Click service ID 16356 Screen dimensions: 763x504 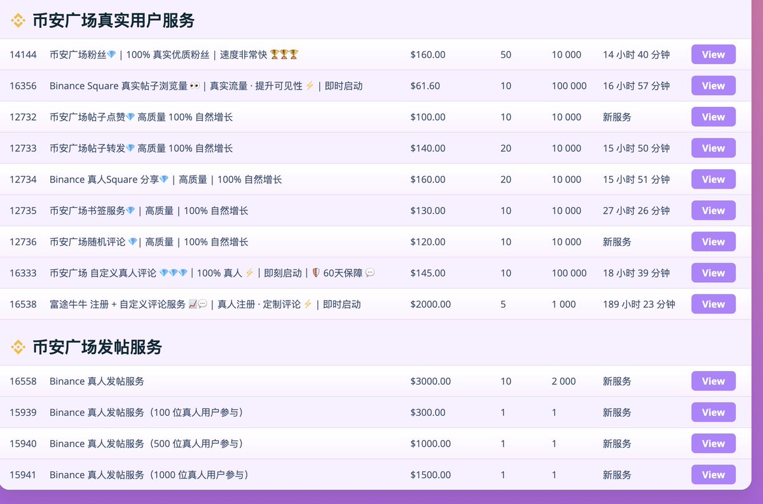point(23,86)
